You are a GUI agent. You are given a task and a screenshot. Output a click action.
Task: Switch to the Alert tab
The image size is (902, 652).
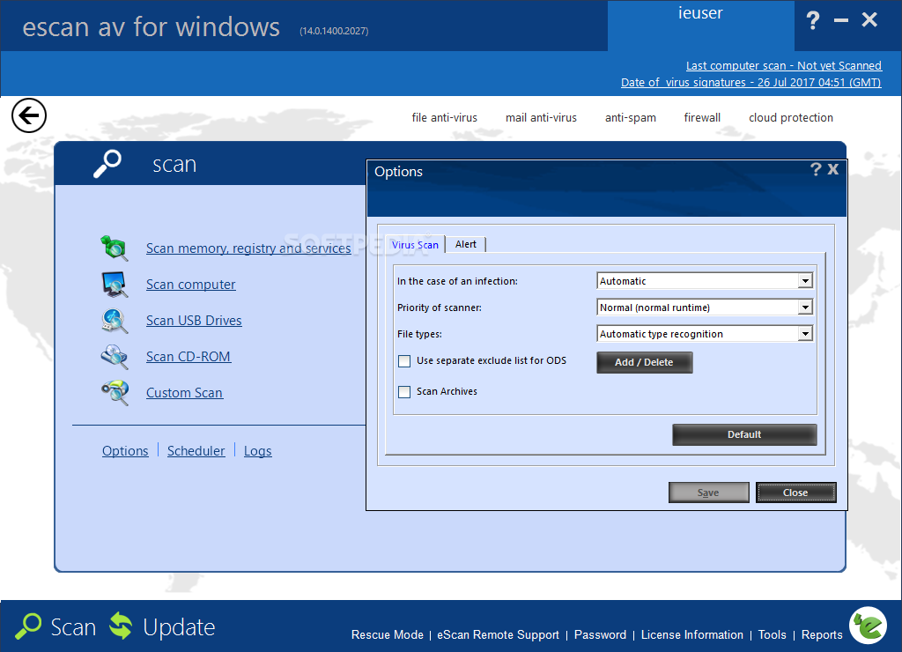tap(466, 244)
